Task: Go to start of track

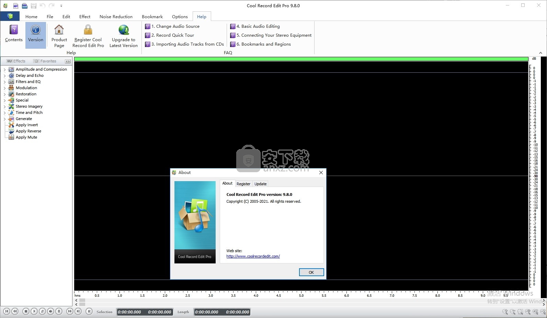Action: (x=7, y=311)
